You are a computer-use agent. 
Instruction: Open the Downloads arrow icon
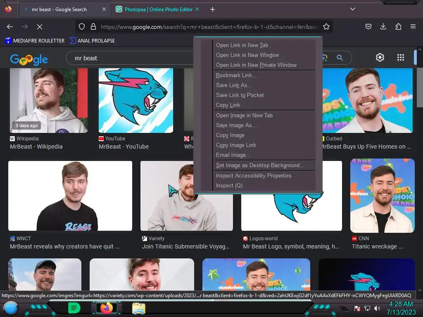click(x=383, y=26)
